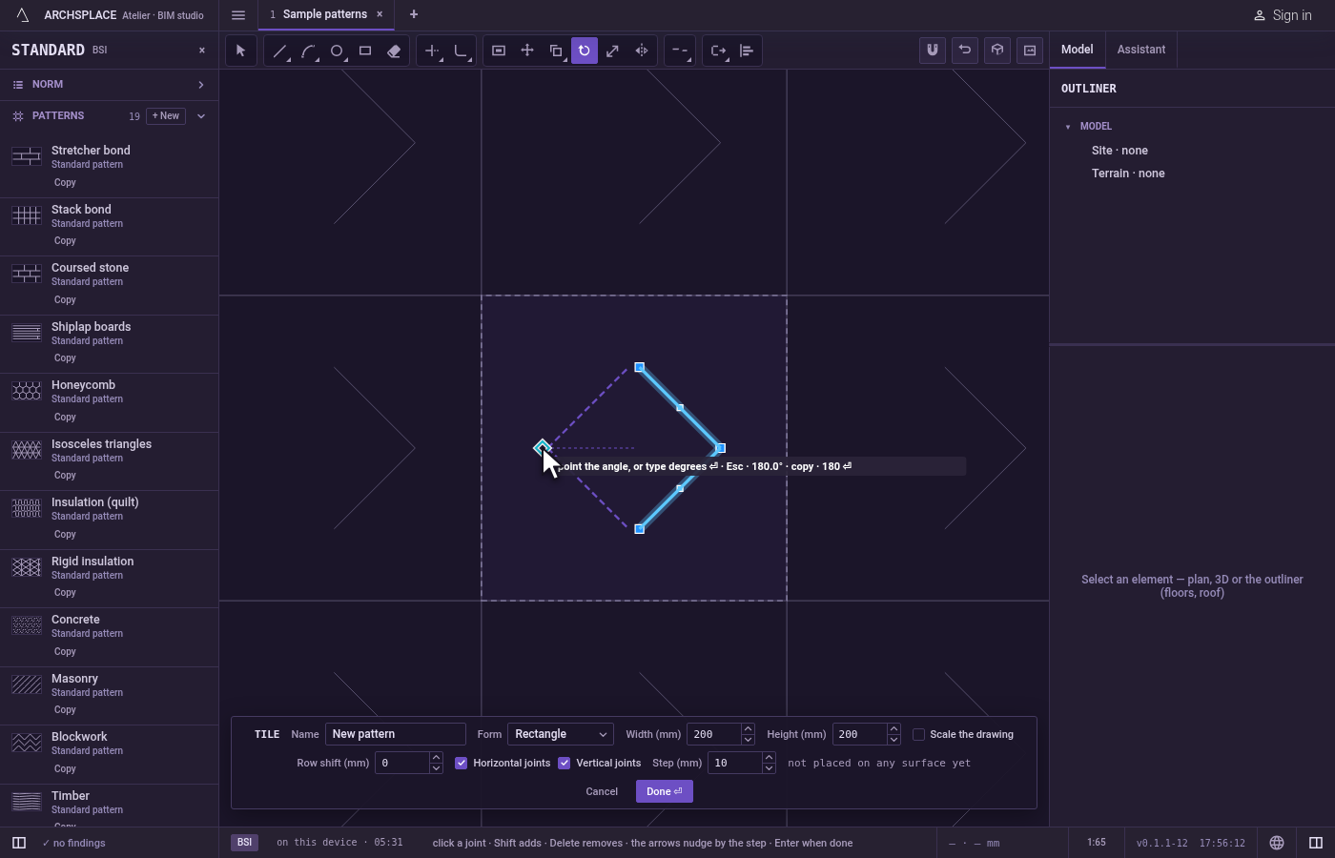Select the Move tool

tap(527, 51)
